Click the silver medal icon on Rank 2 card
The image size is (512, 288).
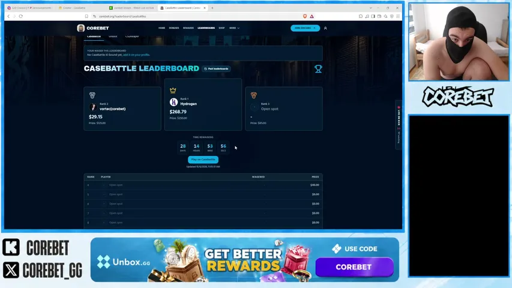92,95
